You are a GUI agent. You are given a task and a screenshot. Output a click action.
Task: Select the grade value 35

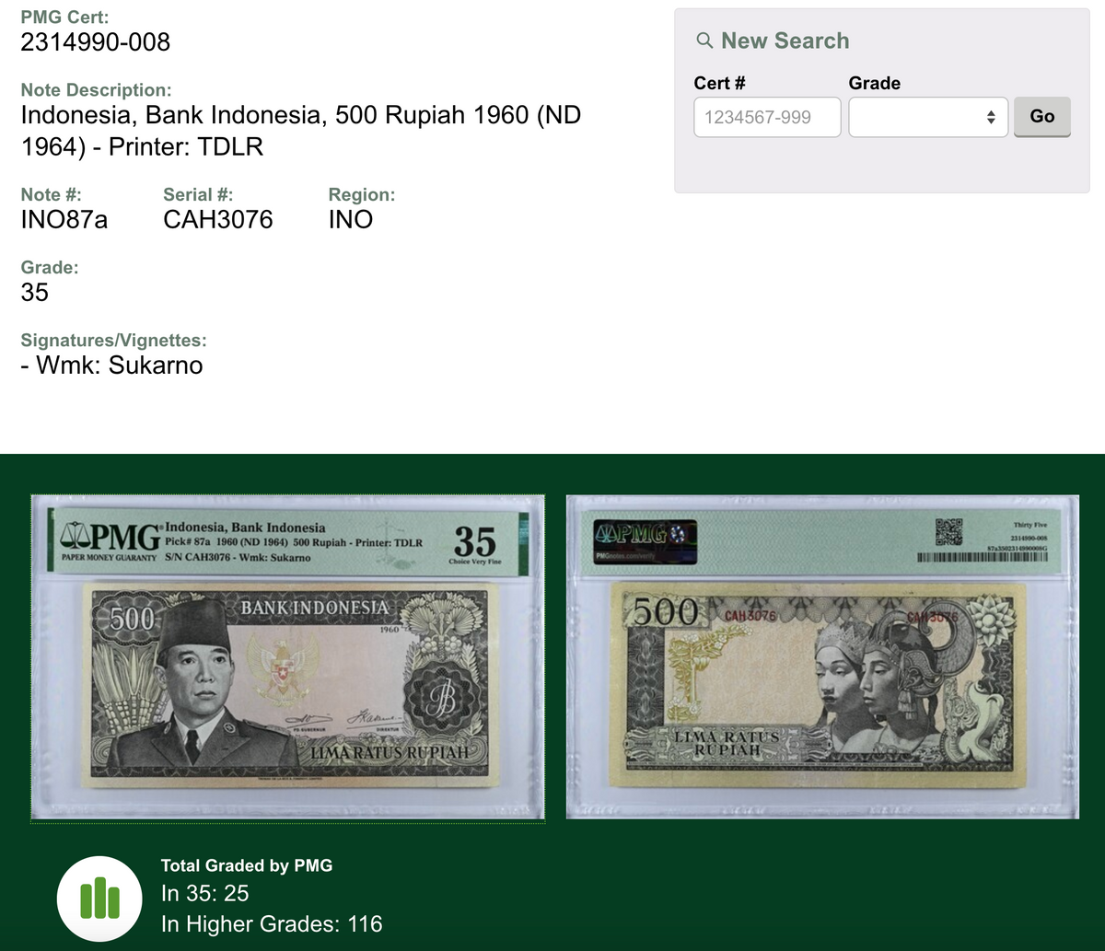pos(34,293)
